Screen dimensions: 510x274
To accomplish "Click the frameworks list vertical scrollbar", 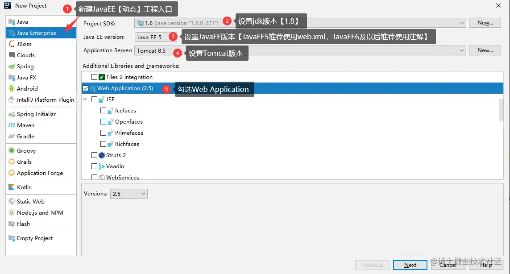I will pos(501,111).
